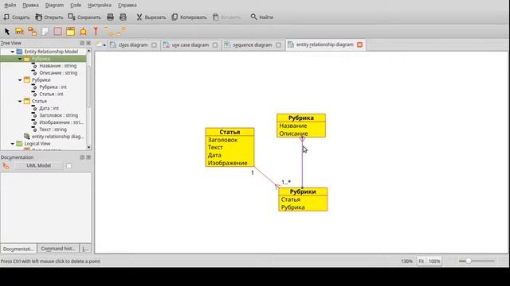Switch to sequence diagram tab
This screenshot has height=286, width=510.
(x=253, y=45)
